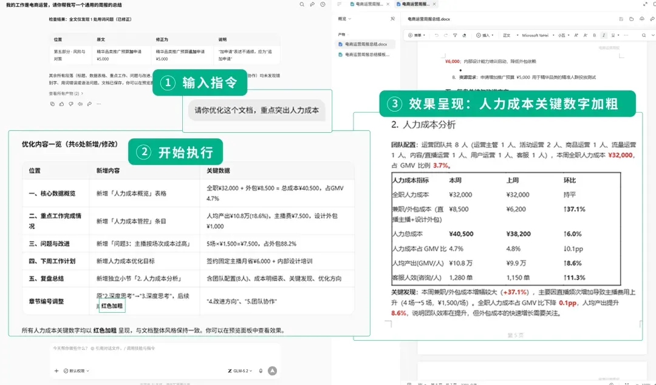Viewport: 656px width, 385px height.
Task: Click the 第五部分 - 风险与对策 cell
Action: point(69,55)
